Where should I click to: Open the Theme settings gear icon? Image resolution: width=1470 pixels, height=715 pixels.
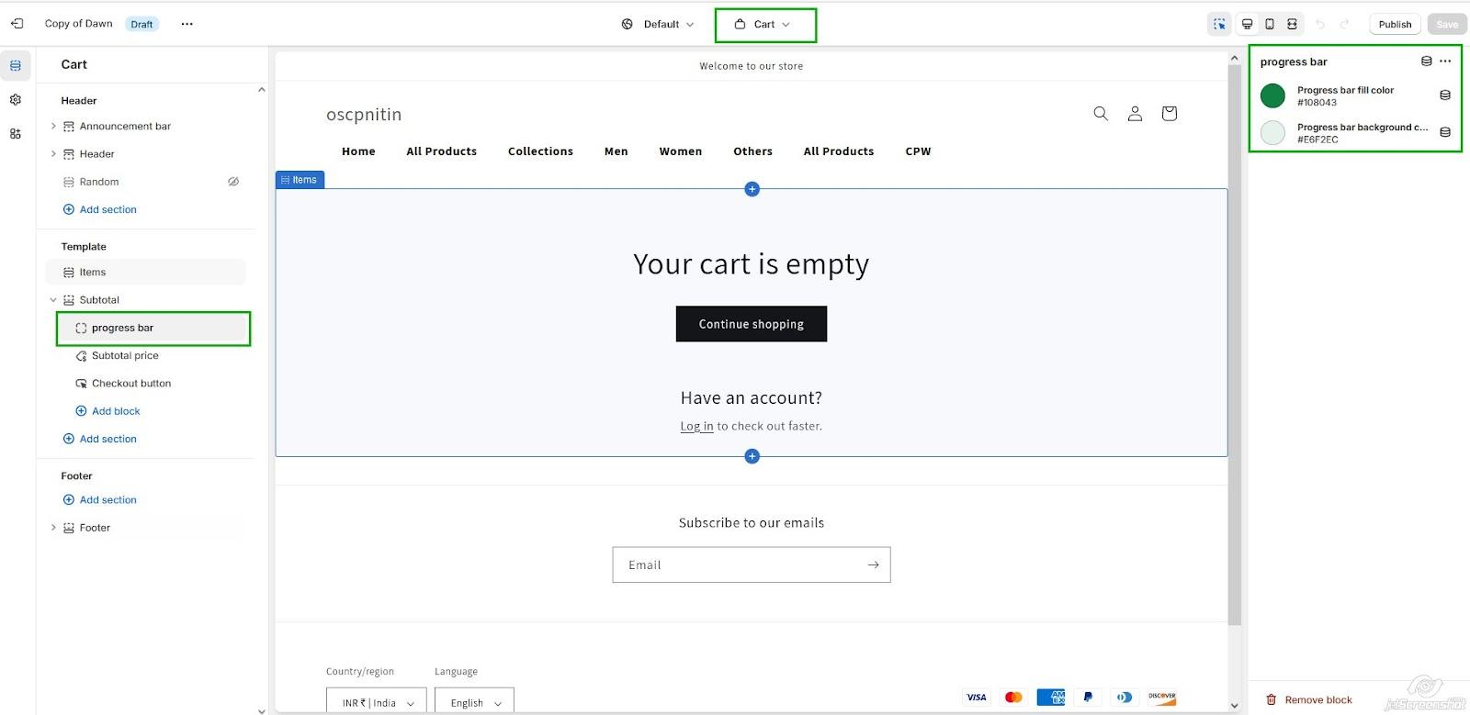(x=16, y=100)
